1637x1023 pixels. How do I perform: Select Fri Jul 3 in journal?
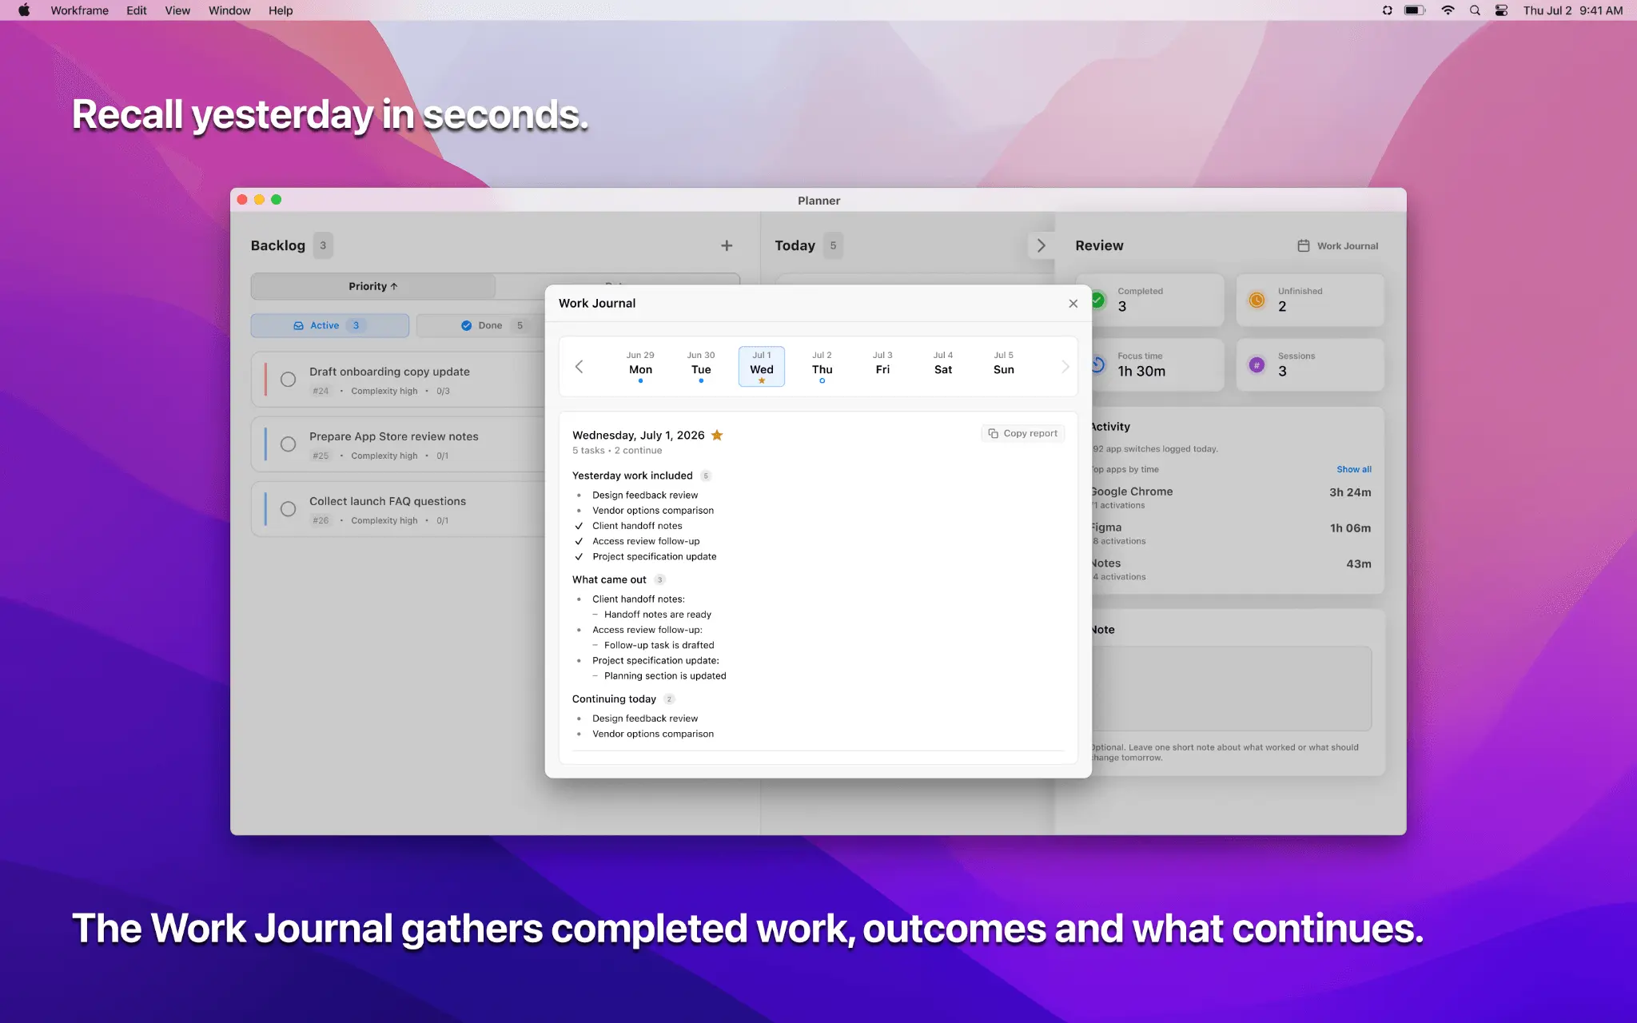click(882, 367)
